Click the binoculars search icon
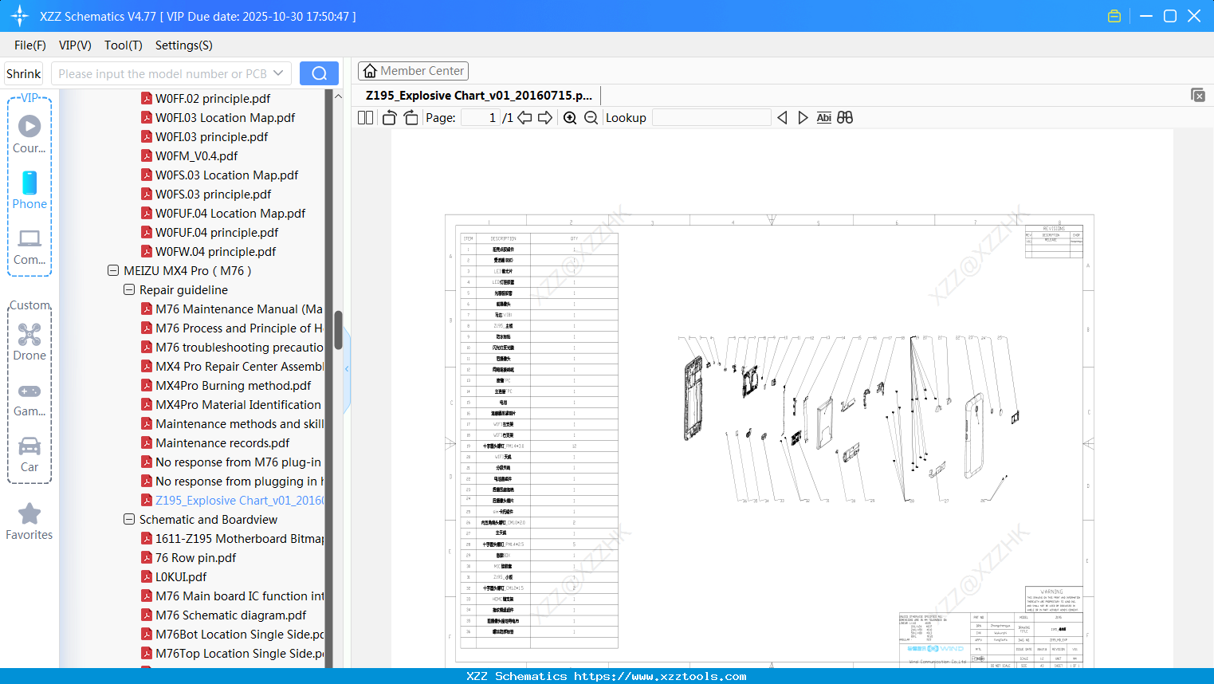This screenshot has width=1214, height=684. coord(845,118)
